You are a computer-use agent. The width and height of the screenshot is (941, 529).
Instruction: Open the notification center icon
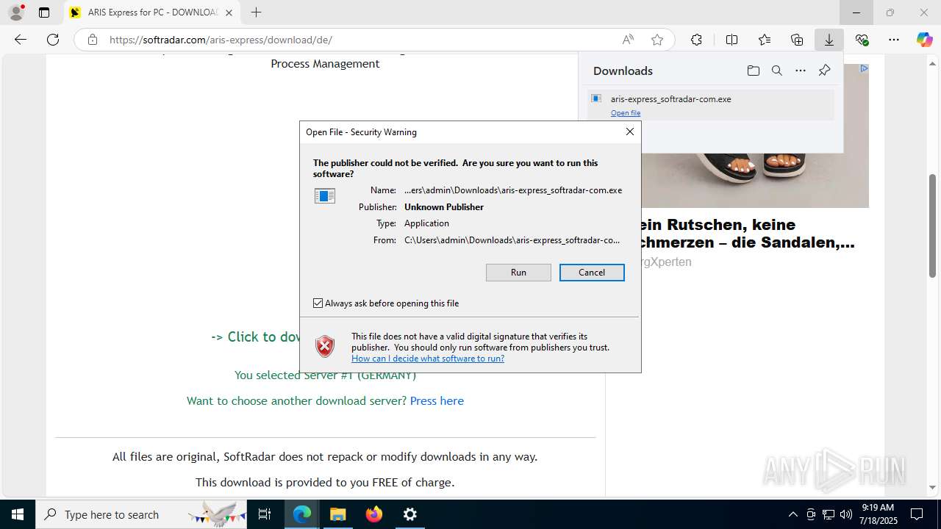point(917,514)
